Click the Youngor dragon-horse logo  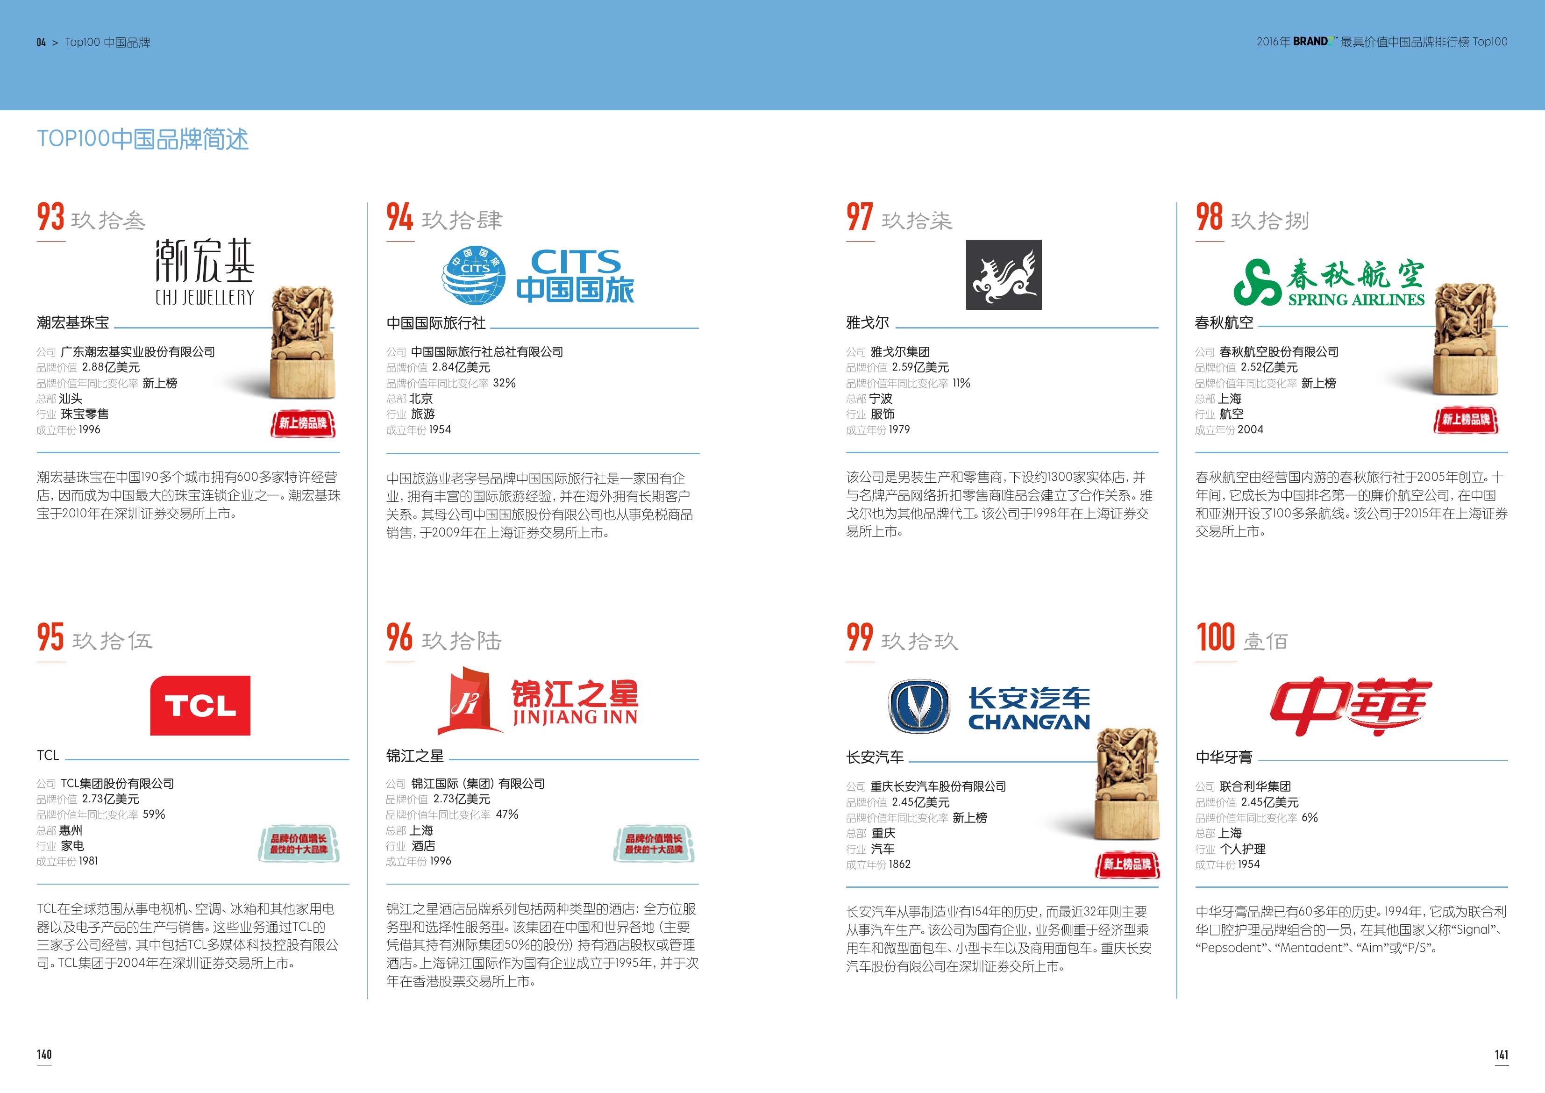pyautogui.click(x=1004, y=275)
